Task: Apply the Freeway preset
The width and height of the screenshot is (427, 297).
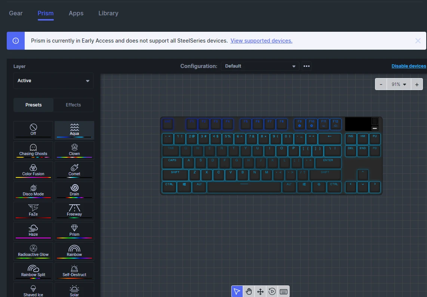Action: coord(74,211)
